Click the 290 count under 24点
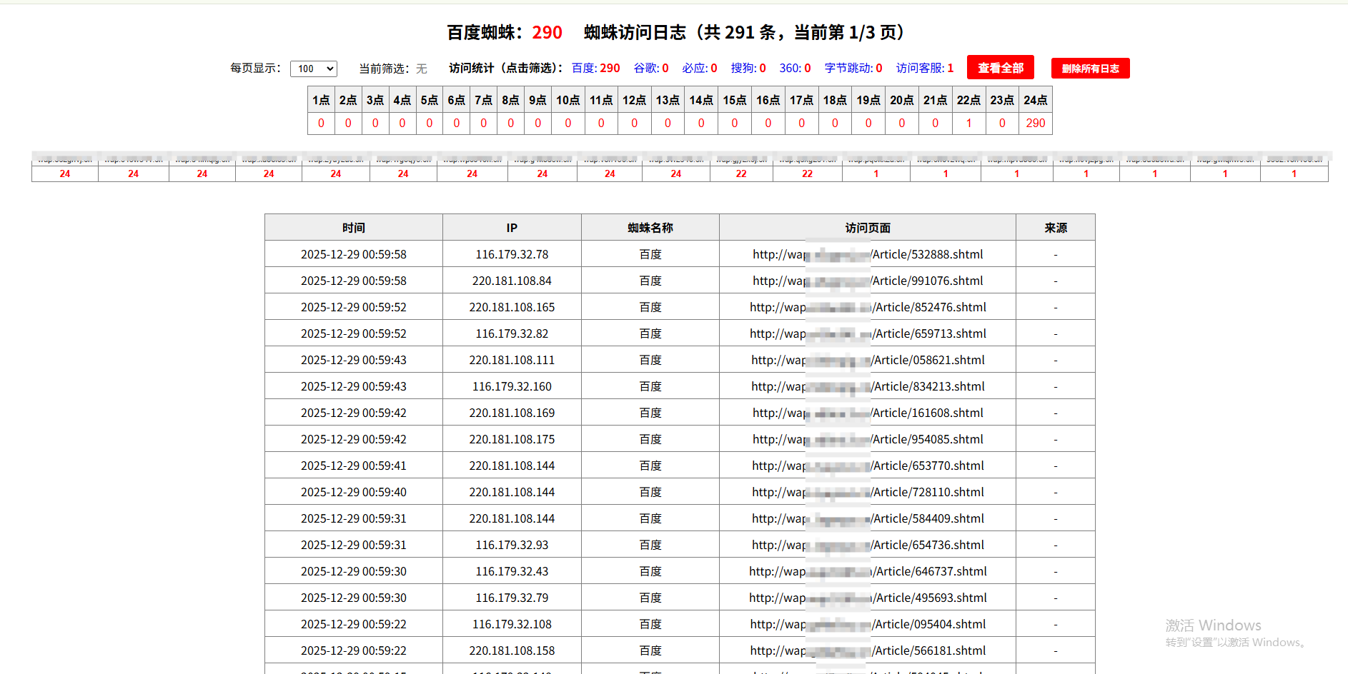The height and width of the screenshot is (674, 1348). (x=1035, y=123)
